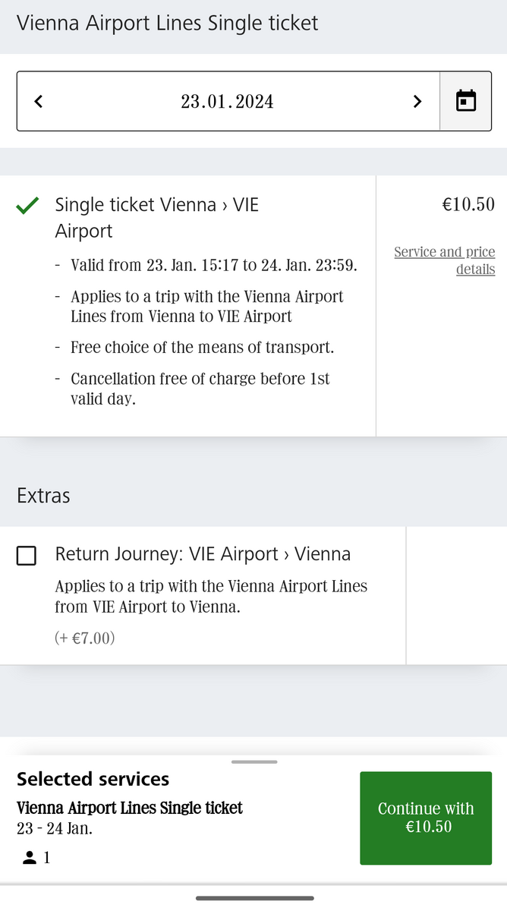The height and width of the screenshot is (911, 507).
Task: Tap the €10.50 ticket price
Action: coord(468,204)
